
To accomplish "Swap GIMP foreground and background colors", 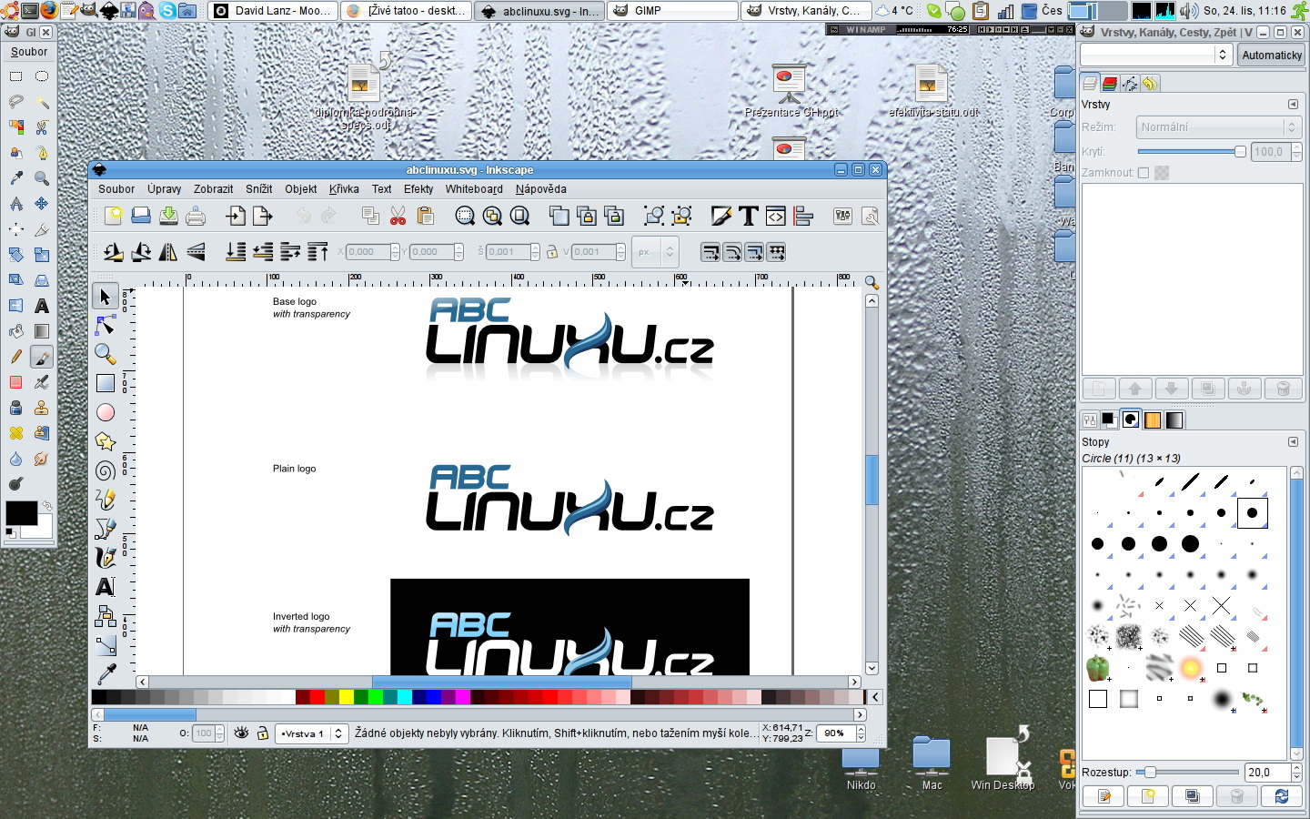I will pos(46,505).
